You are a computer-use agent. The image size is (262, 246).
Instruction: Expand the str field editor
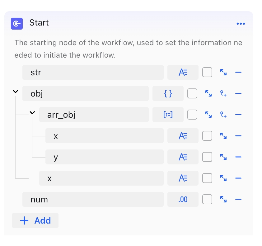click(223, 73)
